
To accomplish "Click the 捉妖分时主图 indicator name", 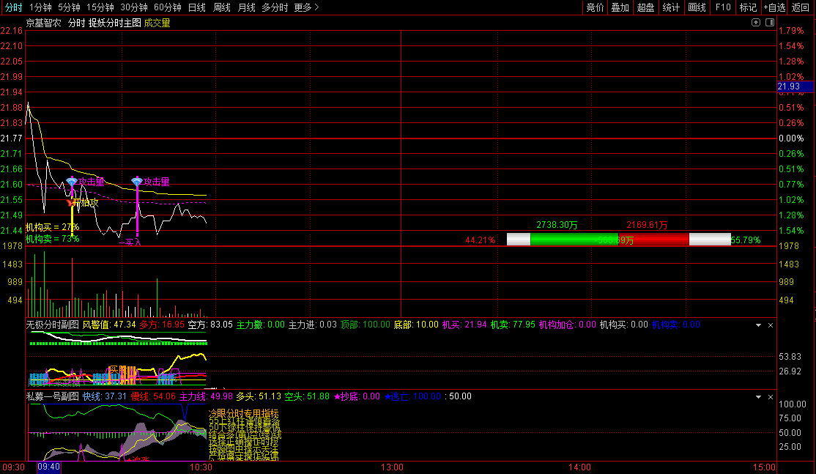I will pos(114,23).
